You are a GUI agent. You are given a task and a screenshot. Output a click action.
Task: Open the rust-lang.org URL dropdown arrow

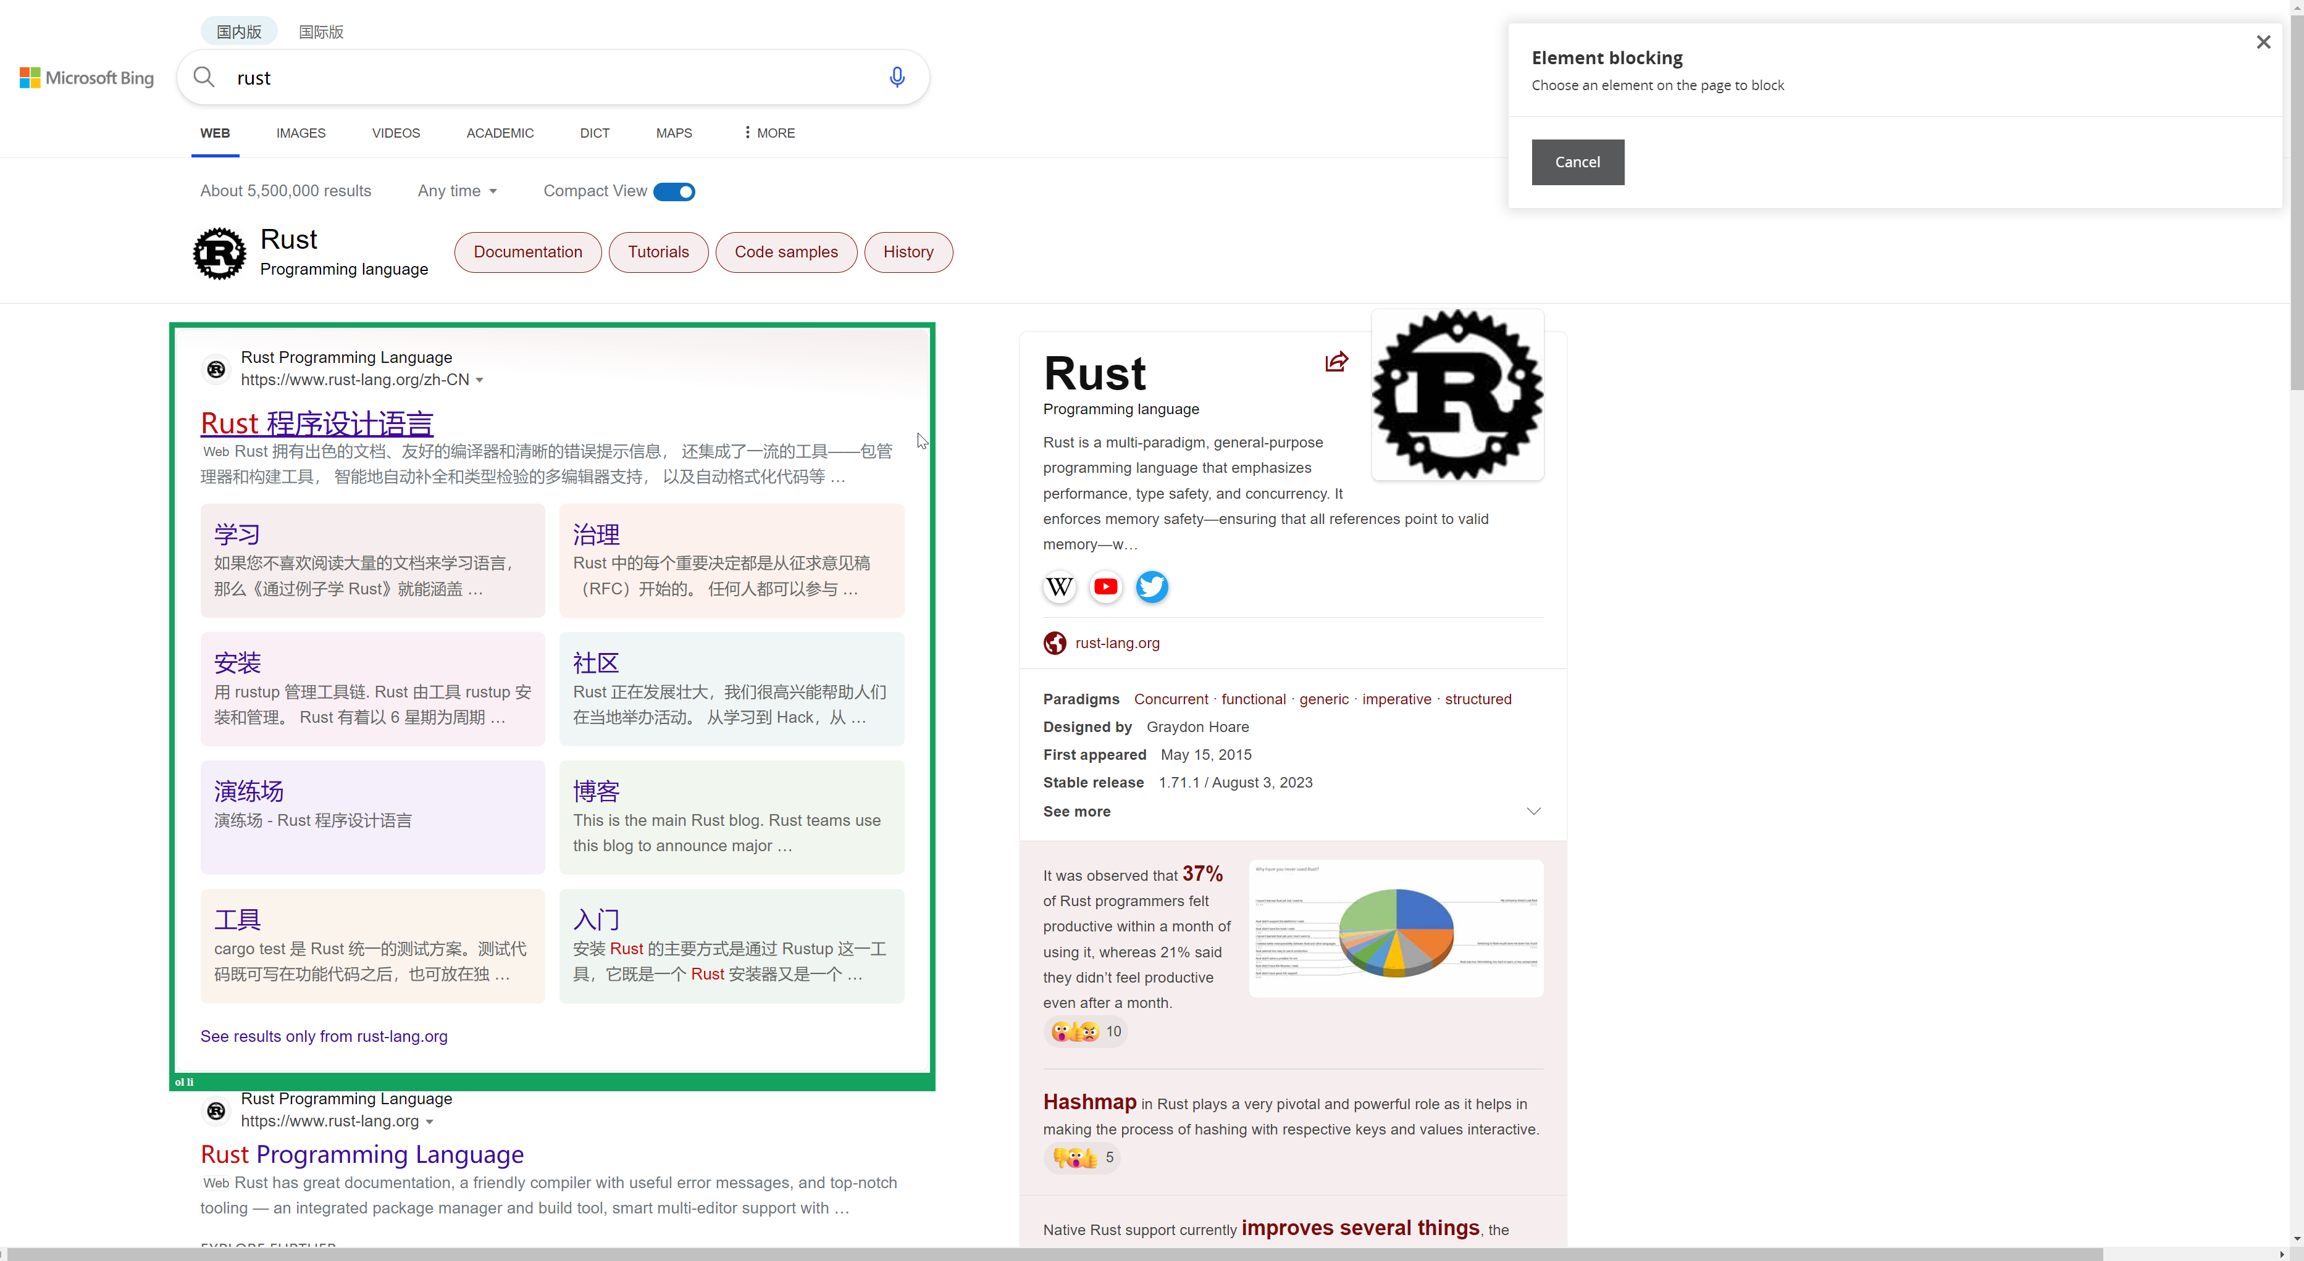tap(481, 380)
